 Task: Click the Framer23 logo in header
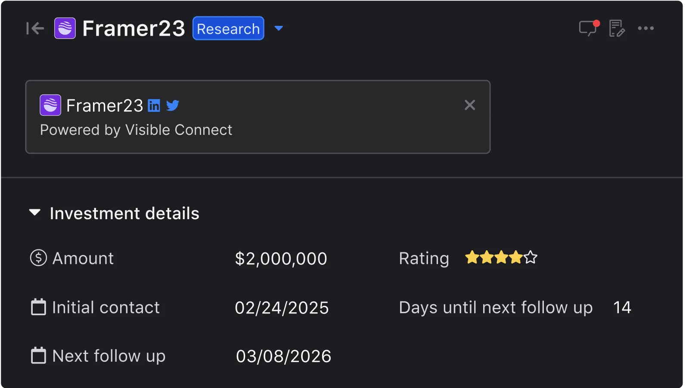[65, 28]
